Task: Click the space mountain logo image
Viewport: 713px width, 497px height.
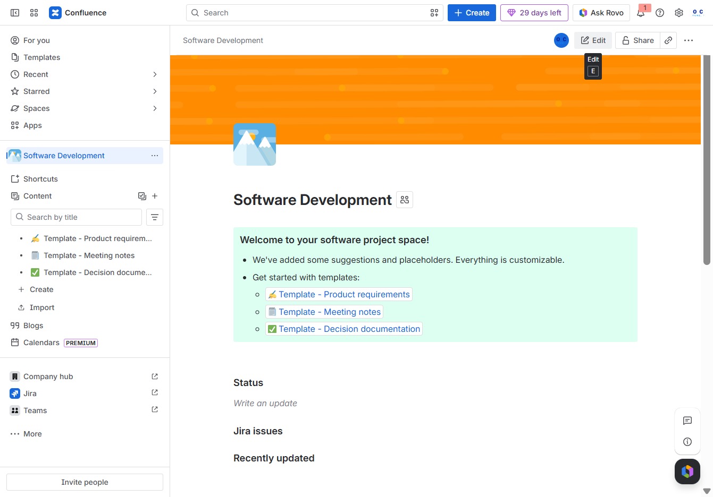Action: 255,144
